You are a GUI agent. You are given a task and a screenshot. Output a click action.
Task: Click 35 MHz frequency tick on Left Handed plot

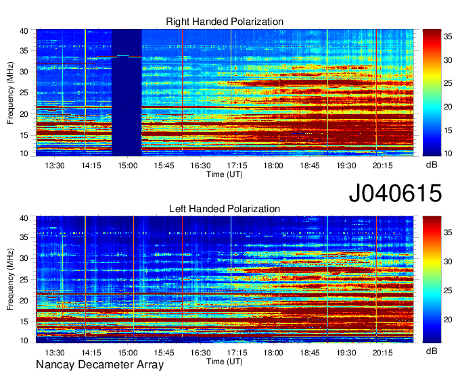(x=24, y=237)
